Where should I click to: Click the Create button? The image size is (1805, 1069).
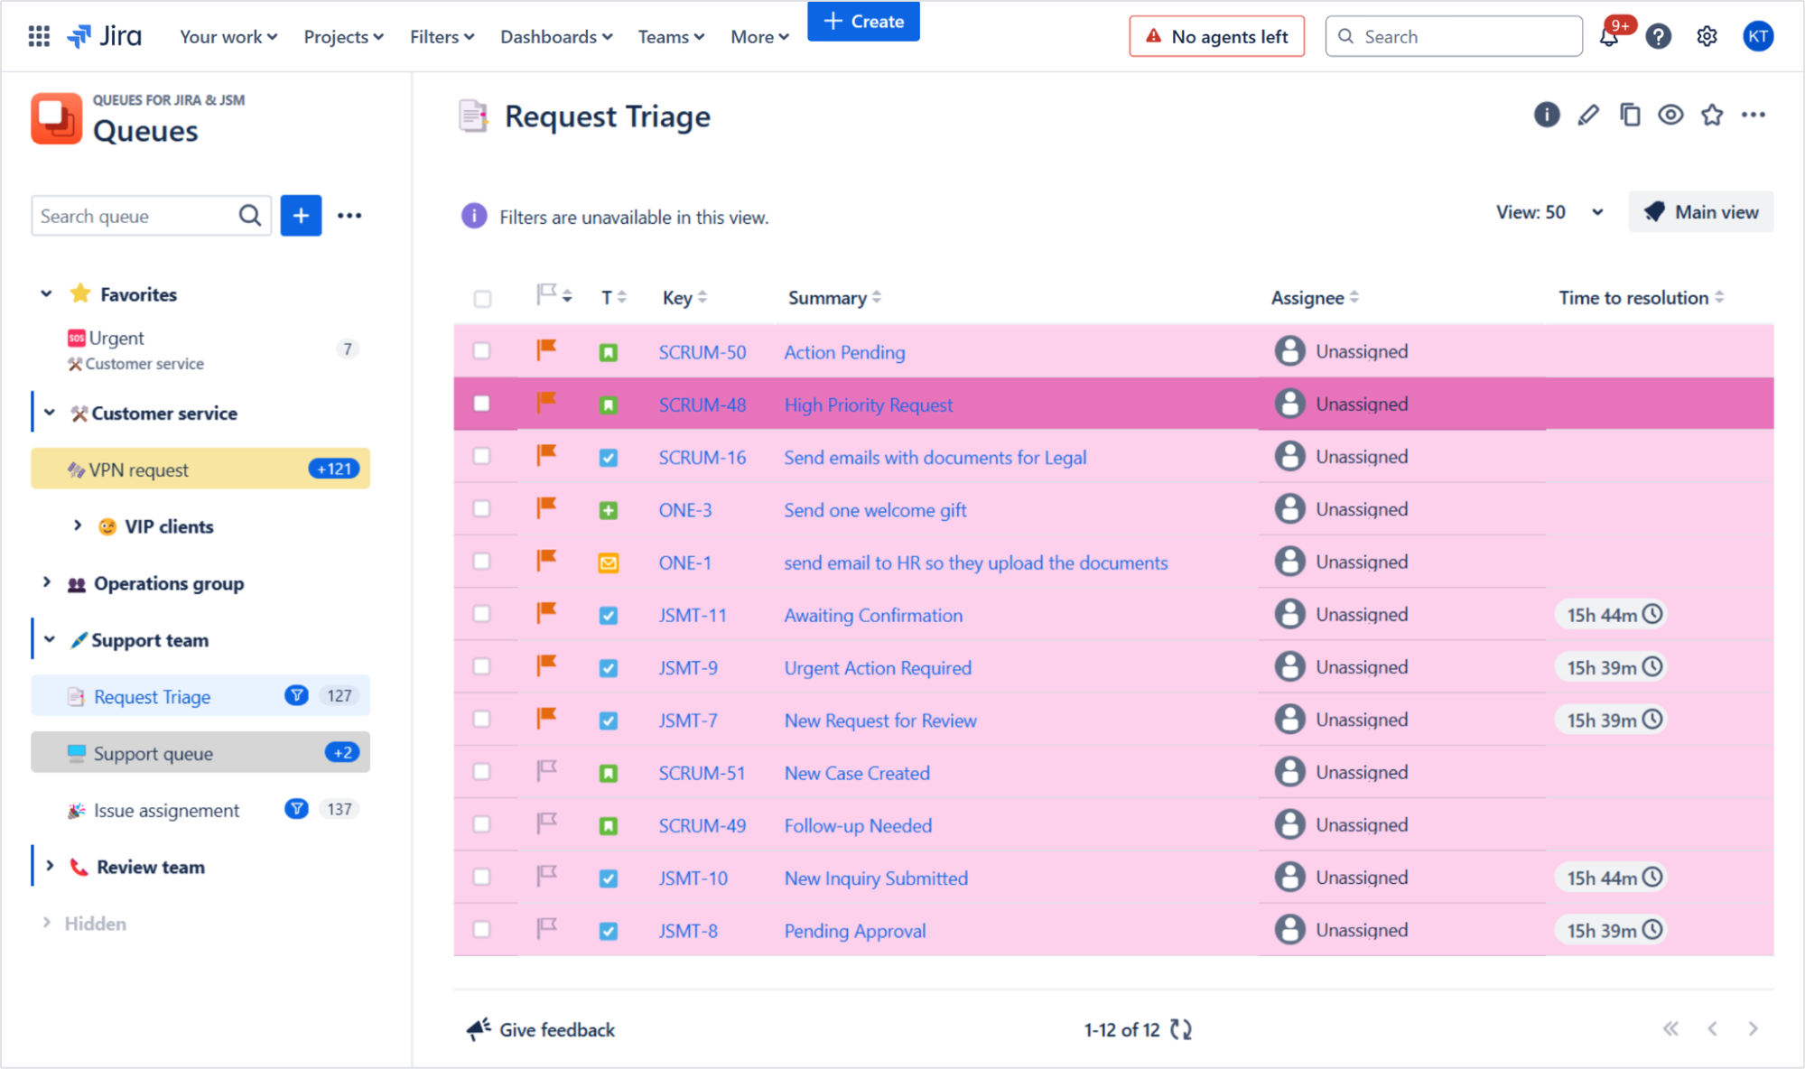click(862, 21)
